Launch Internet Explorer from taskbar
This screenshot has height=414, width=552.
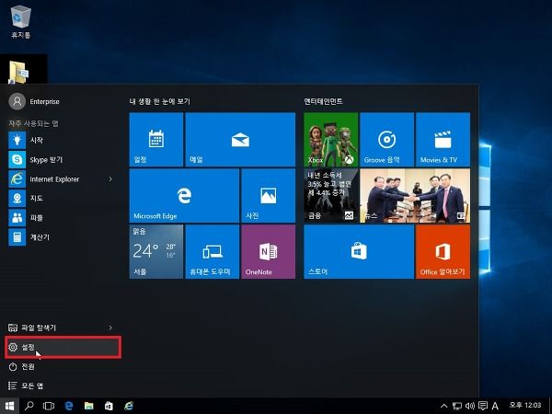(x=129, y=406)
